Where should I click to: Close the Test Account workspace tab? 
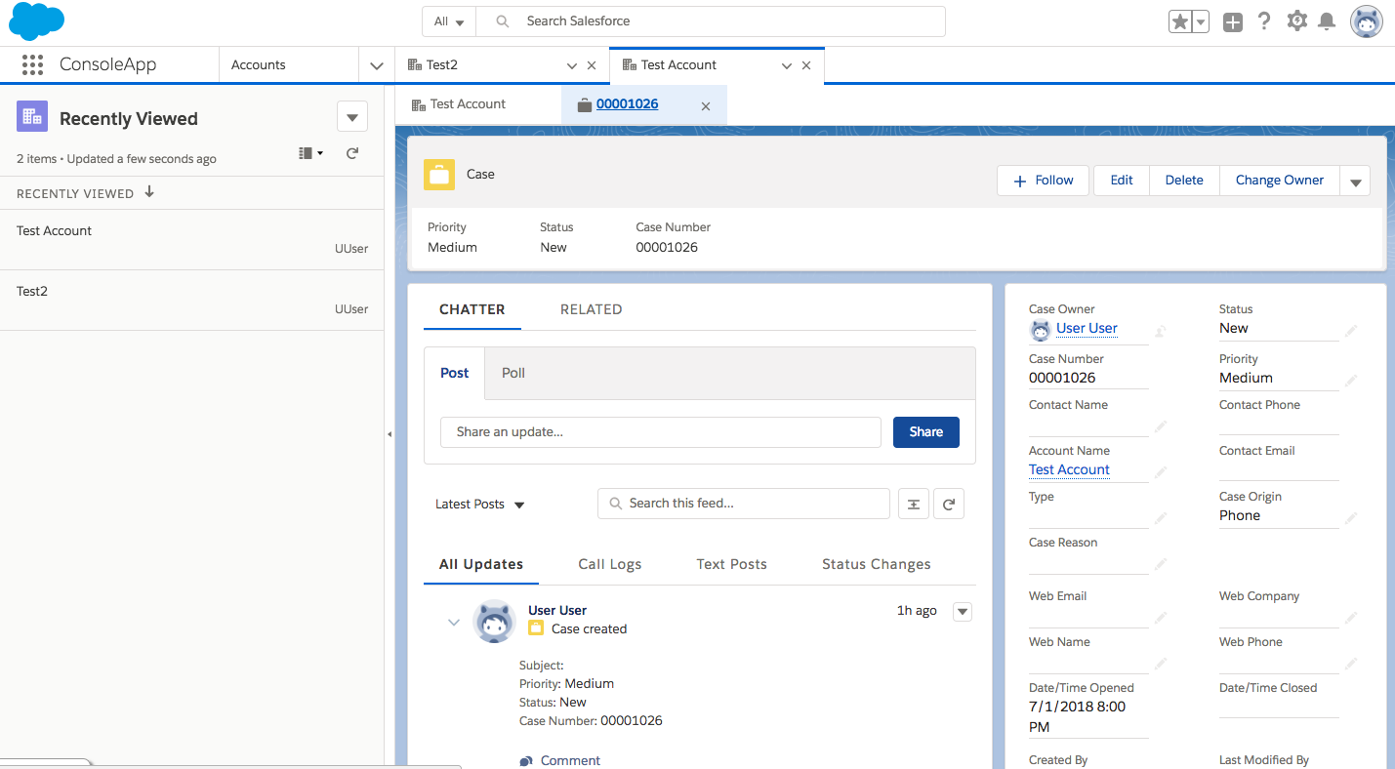806,66
